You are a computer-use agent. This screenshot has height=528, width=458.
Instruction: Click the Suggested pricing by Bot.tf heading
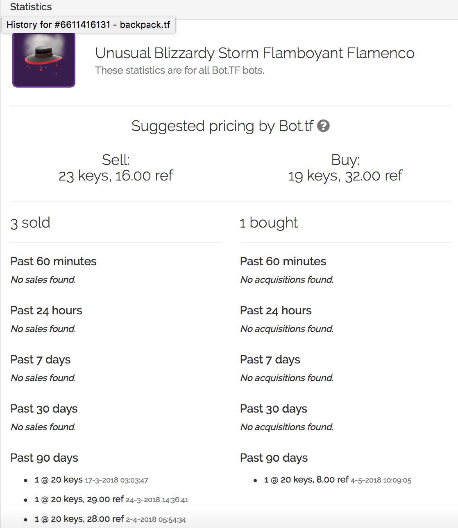[x=222, y=126]
